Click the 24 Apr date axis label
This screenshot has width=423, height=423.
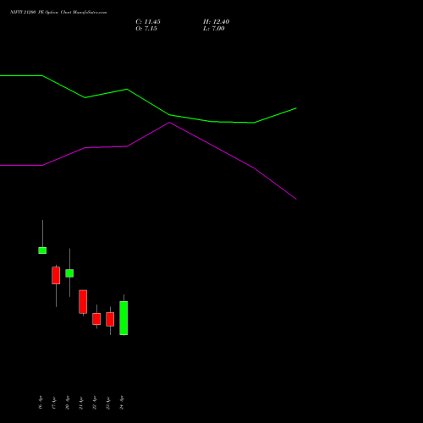(x=122, y=403)
